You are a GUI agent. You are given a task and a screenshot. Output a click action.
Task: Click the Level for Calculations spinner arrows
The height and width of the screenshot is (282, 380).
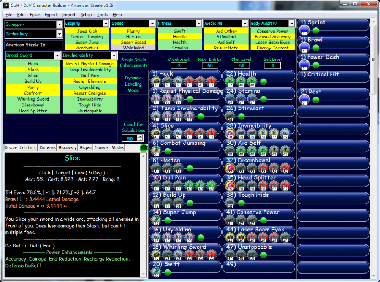tap(140, 139)
